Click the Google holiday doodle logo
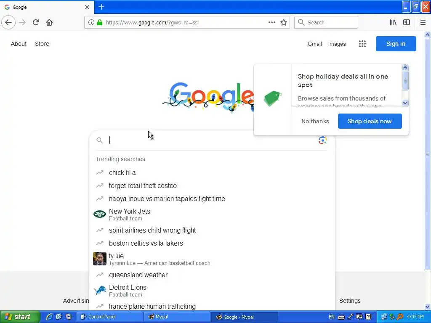This screenshot has width=431, height=323. (x=208, y=97)
